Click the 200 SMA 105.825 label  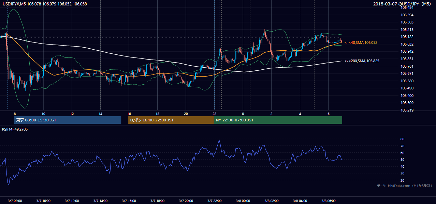click(362, 61)
